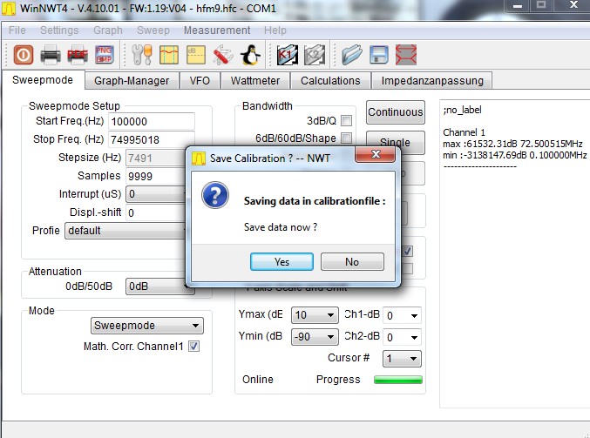Open the wrench settings tool icon

pyautogui.click(x=142, y=55)
